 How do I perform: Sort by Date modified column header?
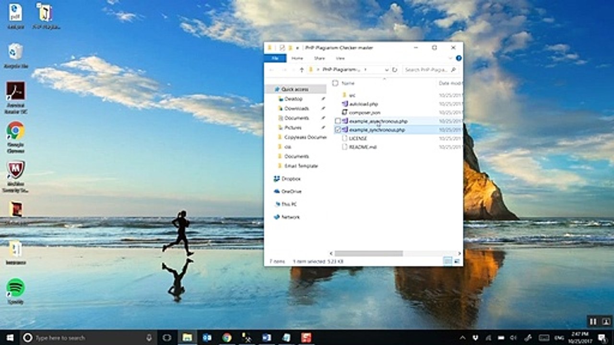click(x=450, y=83)
